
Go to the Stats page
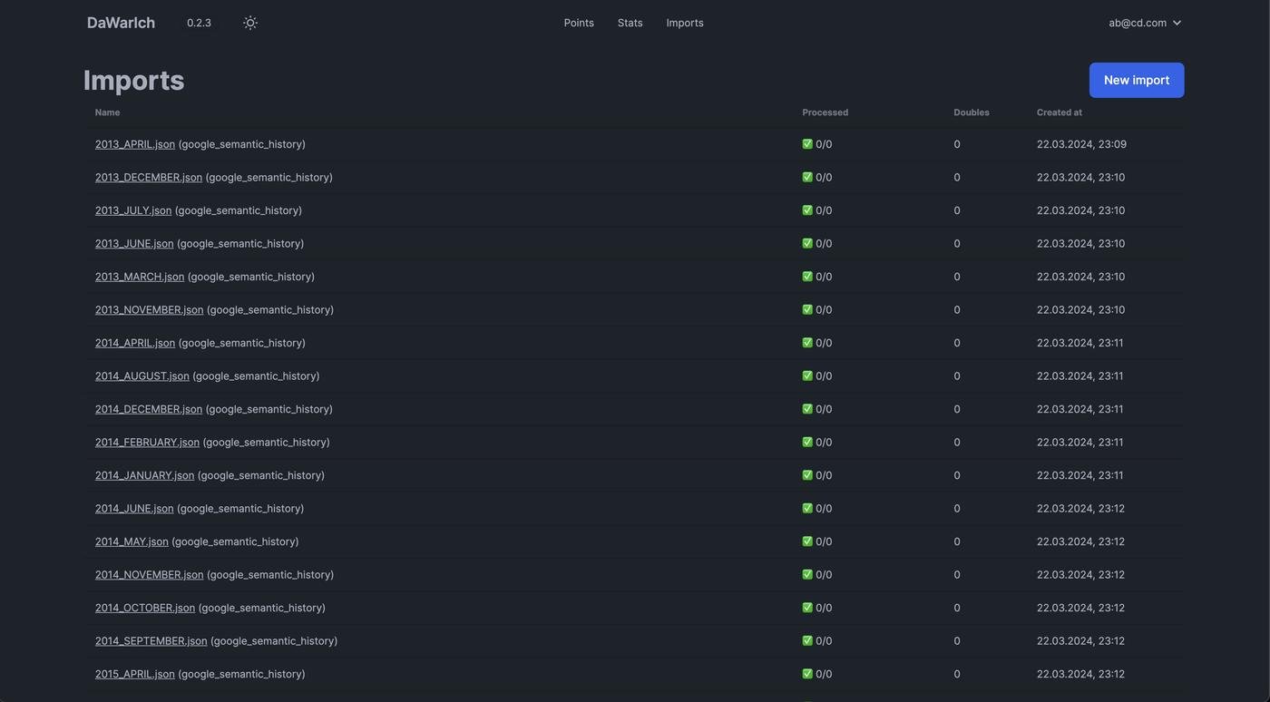click(x=630, y=23)
